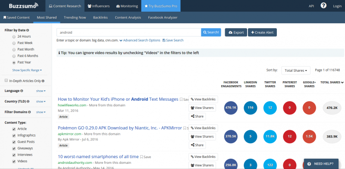Click the Buzzsumo logo
The image size is (345, 169).
[24, 6]
